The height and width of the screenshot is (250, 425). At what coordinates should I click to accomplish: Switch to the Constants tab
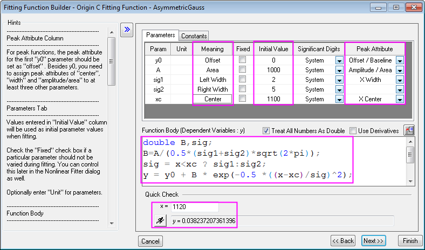(x=194, y=36)
